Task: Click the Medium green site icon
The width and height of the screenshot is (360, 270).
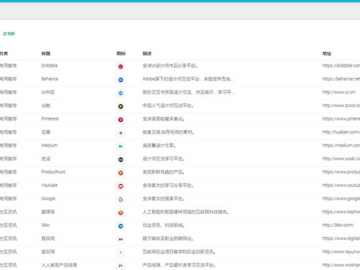Action: point(121,146)
